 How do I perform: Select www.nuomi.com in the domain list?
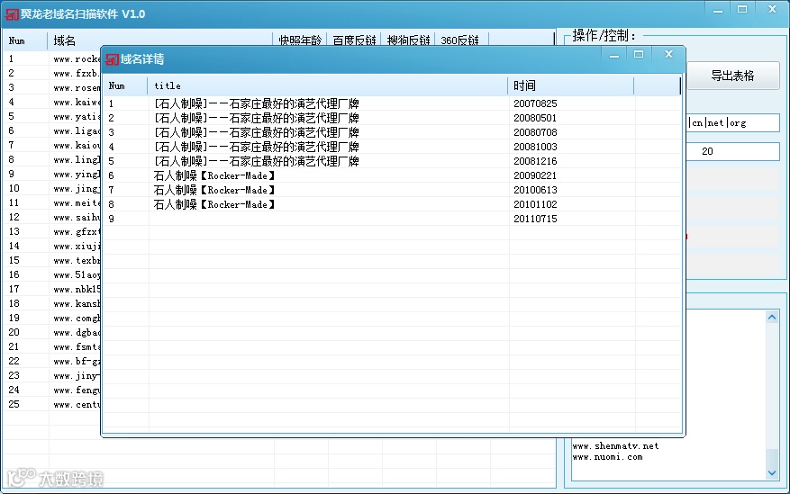click(x=607, y=457)
